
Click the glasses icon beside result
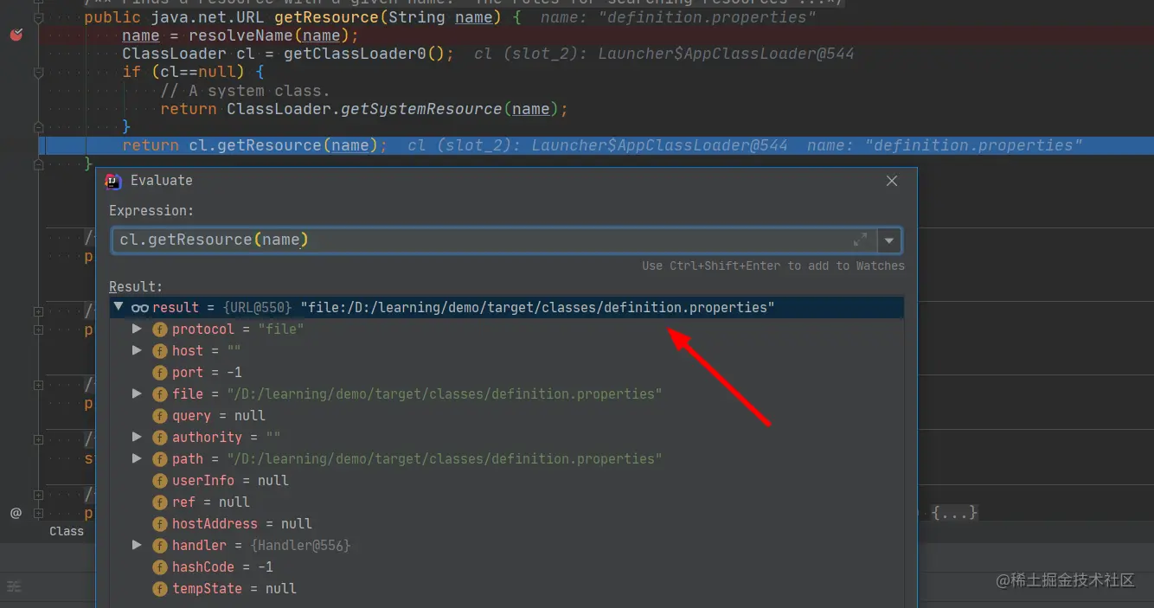tap(140, 308)
